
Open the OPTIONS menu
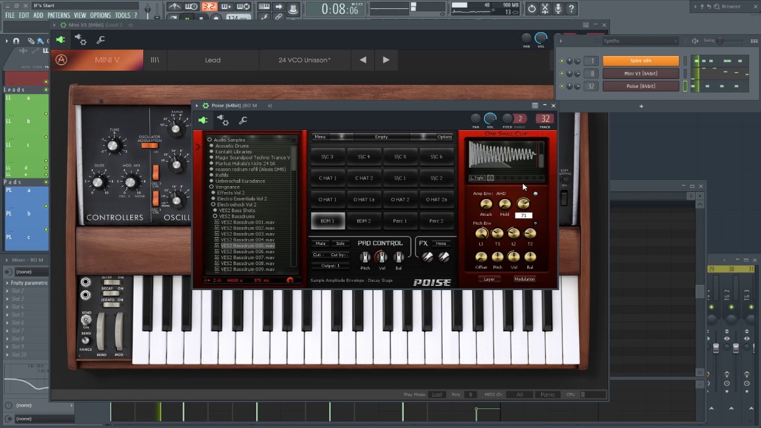coord(100,15)
